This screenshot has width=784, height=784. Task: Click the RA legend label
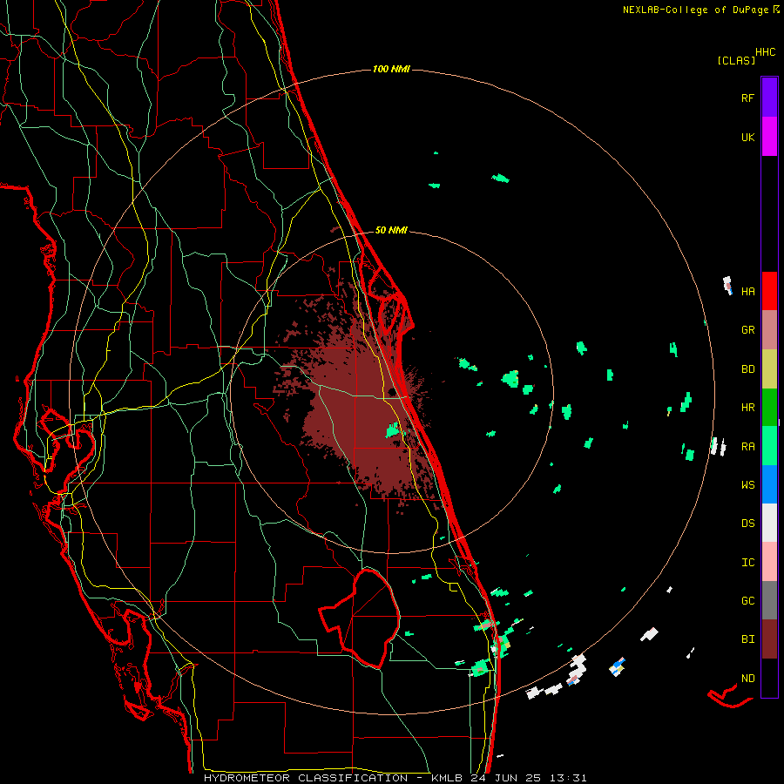pyautogui.click(x=747, y=447)
